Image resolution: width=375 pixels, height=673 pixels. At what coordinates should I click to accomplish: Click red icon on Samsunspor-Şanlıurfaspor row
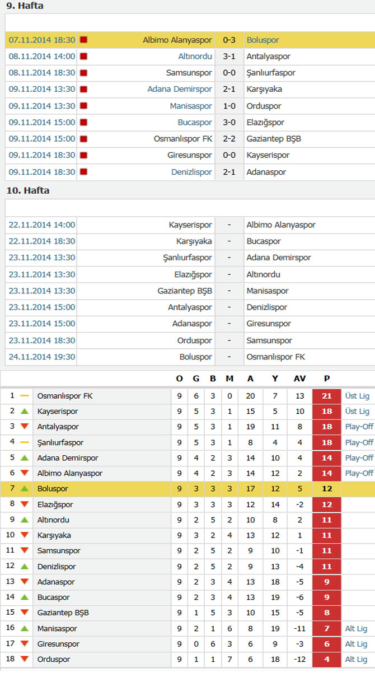(x=84, y=73)
